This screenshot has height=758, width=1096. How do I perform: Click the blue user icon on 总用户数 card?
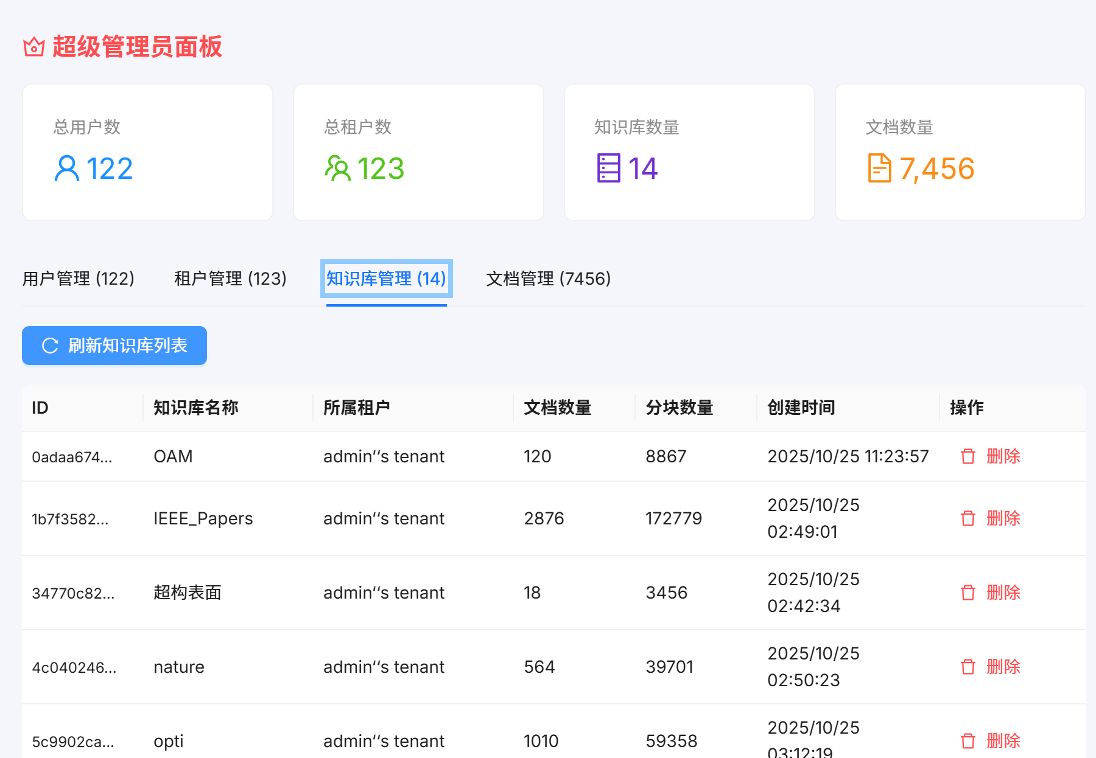tap(67, 168)
